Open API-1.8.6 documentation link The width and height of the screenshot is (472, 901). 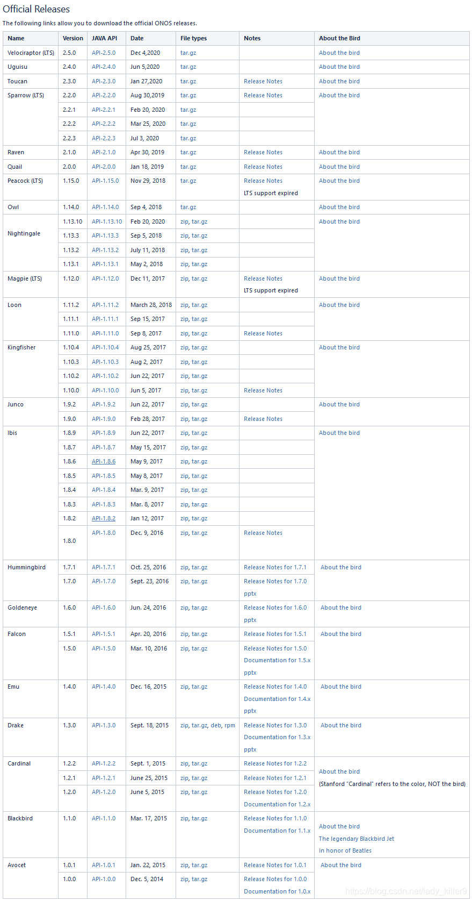(x=103, y=461)
